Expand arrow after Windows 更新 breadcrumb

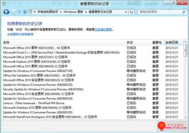coord(86,12)
